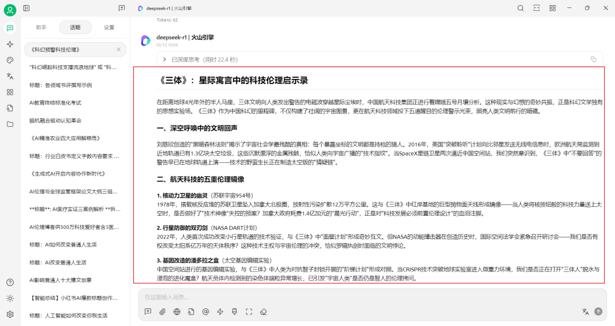Remove the 《科幻预警科技伦理》 topic
Screen dimensions: 615x326
point(118,50)
